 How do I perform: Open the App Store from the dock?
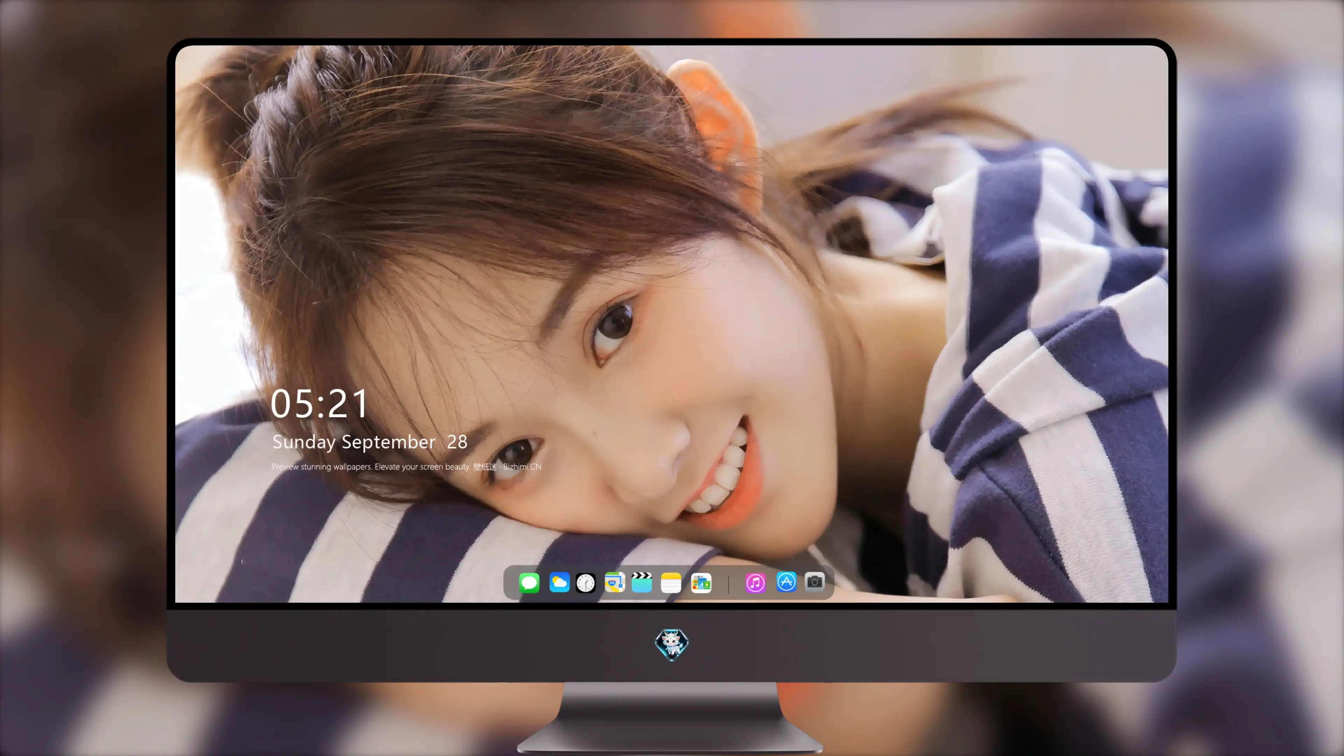786,582
